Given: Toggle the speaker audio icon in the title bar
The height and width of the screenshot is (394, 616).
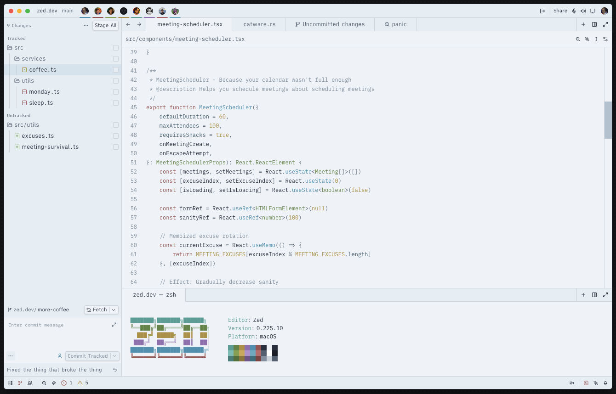Looking at the screenshot, I should [x=583, y=11].
